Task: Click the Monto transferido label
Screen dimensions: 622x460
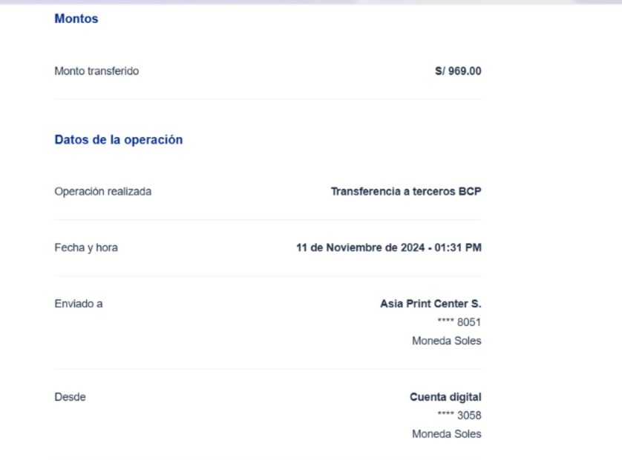Action: (96, 72)
